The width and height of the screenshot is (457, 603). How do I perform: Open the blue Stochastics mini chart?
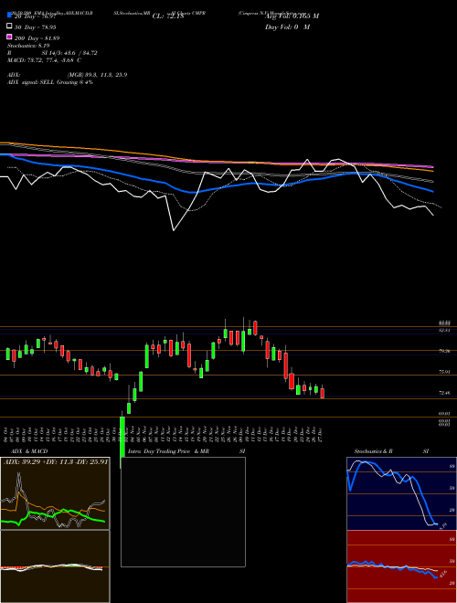401,493
